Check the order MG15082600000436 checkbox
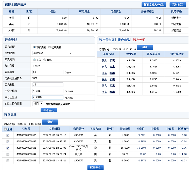The image size is (190, 171). coord(8,161)
